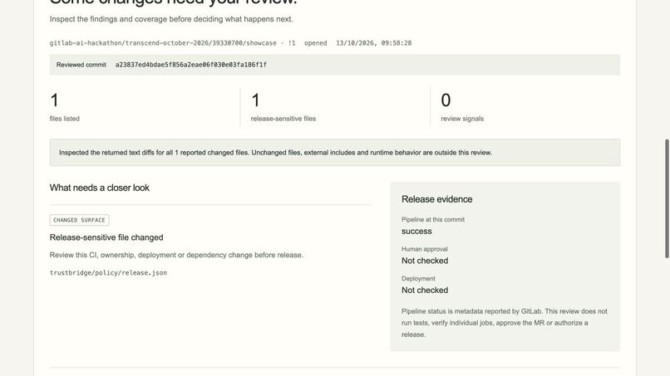Click the '!1' merge request number
The image size is (670, 376).
click(292, 43)
